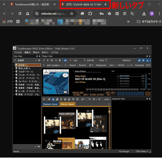The width and height of the screenshot is (162, 163).
Task: Toggle Random playback mode
Action: [83, 65]
